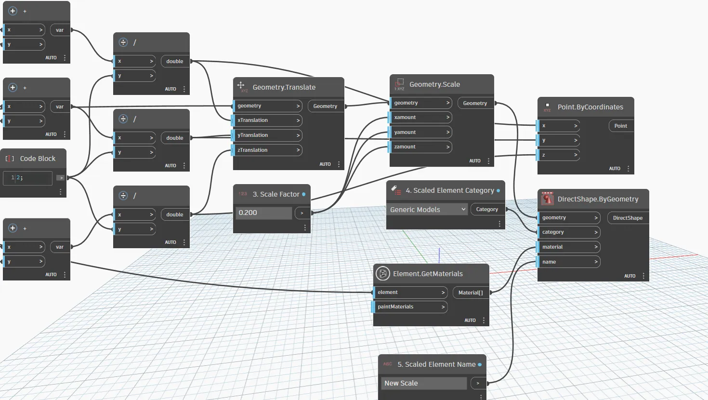The height and width of the screenshot is (400, 708).
Task: Click the blue input marker dot on 3. Scale Factor
Action: click(303, 194)
